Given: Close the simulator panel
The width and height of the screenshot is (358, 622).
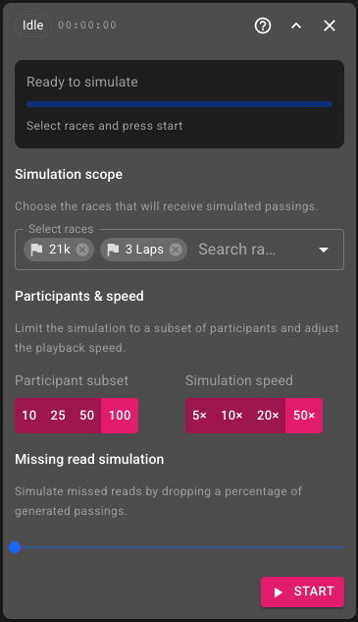Looking at the screenshot, I should (x=330, y=26).
